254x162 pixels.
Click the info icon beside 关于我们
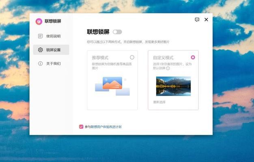click(x=40, y=63)
